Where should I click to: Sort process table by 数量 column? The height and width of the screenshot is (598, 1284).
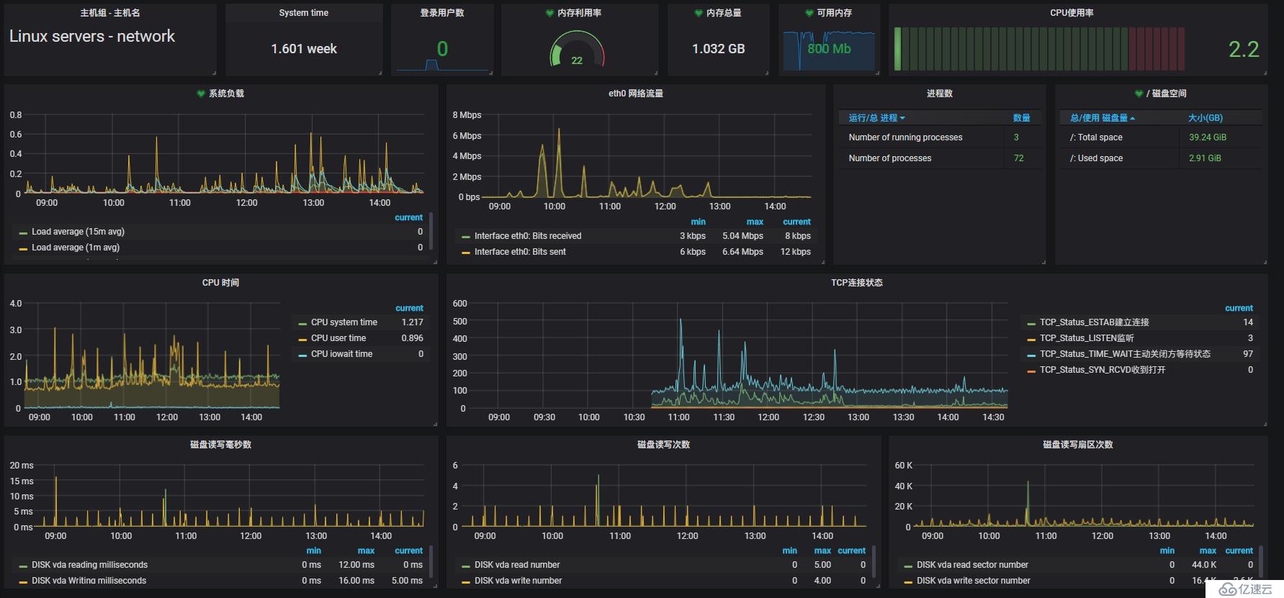click(1021, 118)
